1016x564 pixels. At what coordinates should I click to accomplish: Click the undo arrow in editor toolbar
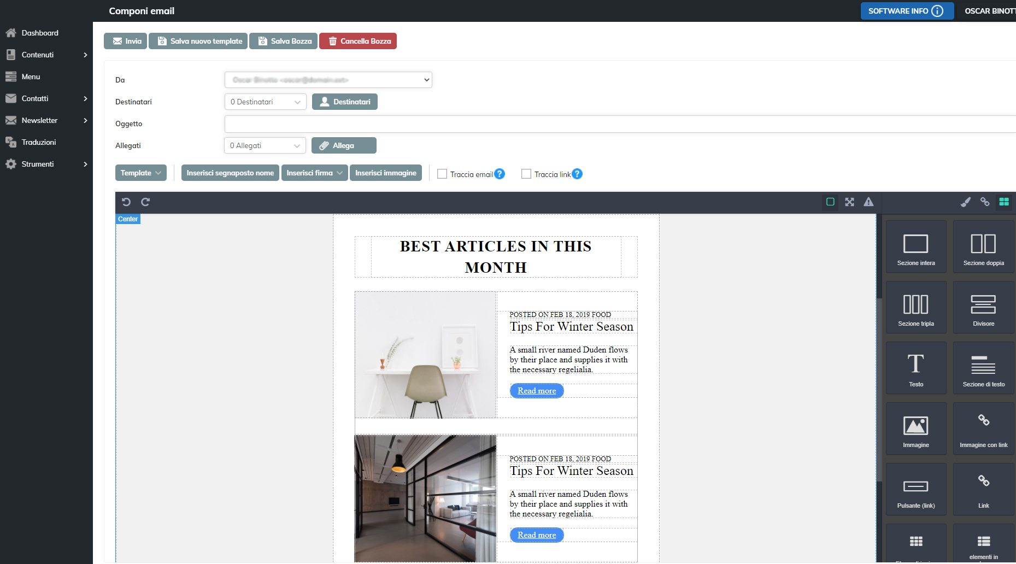[126, 202]
